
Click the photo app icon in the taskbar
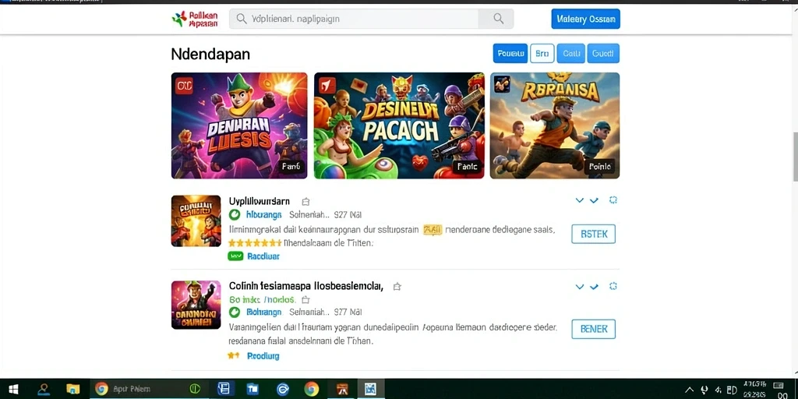click(x=370, y=390)
